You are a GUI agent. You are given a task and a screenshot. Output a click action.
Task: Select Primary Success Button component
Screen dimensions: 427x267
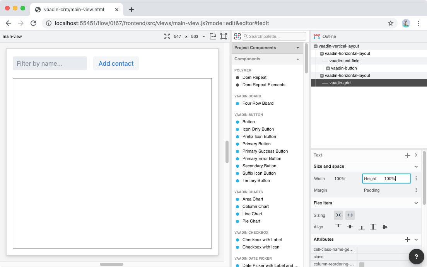tap(265, 151)
